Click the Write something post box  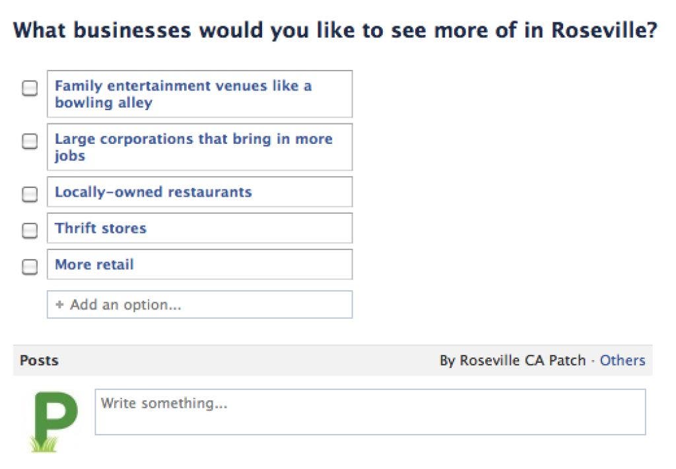[x=370, y=412]
